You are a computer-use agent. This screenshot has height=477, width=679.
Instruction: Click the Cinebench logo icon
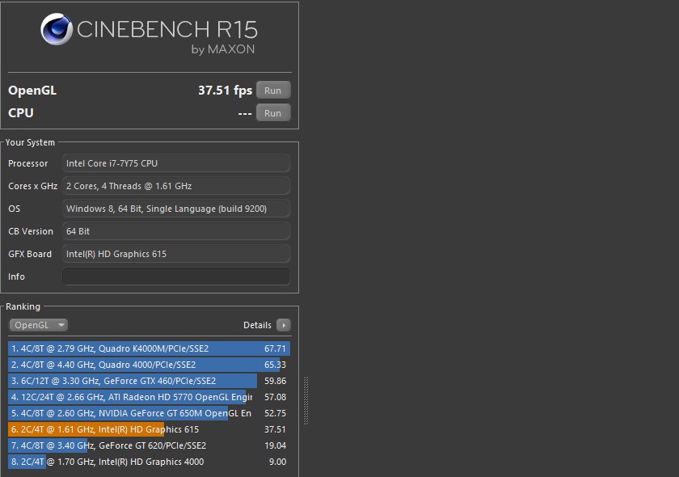pos(57,29)
